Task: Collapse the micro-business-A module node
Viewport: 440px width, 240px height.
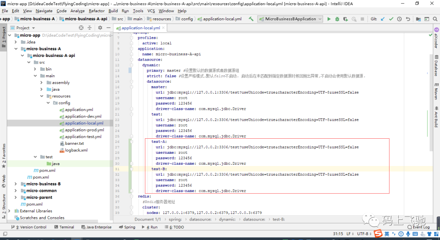Action: coord(16,49)
